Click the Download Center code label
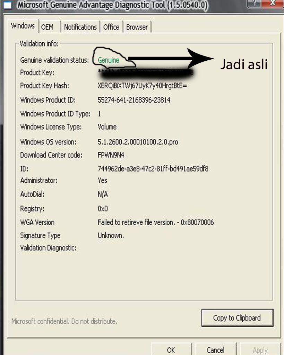Screen dimensions: 284x355 coord(51,155)
